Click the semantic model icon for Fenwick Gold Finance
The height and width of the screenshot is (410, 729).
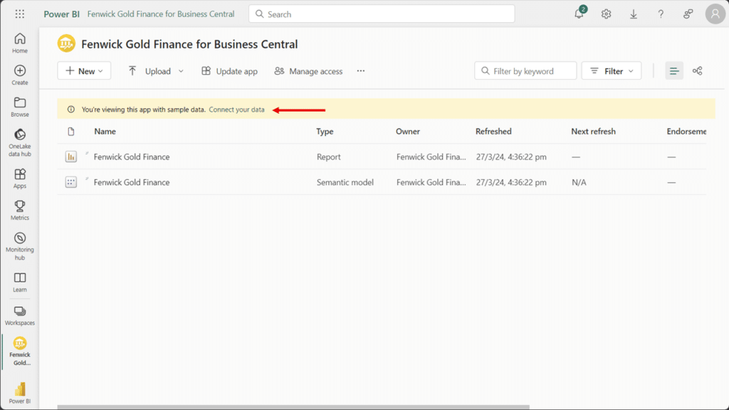click(70, 182)
